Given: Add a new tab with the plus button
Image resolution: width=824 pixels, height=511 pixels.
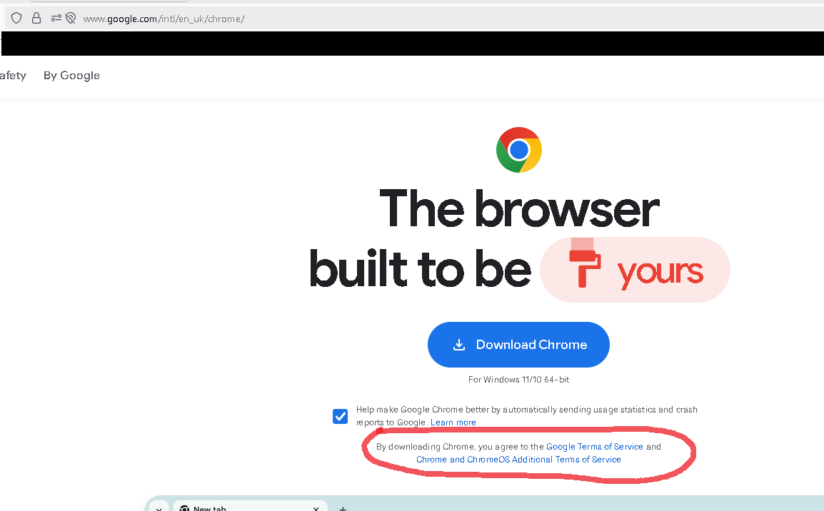Looking at the screenshot, I should click(x=343, y=508).
